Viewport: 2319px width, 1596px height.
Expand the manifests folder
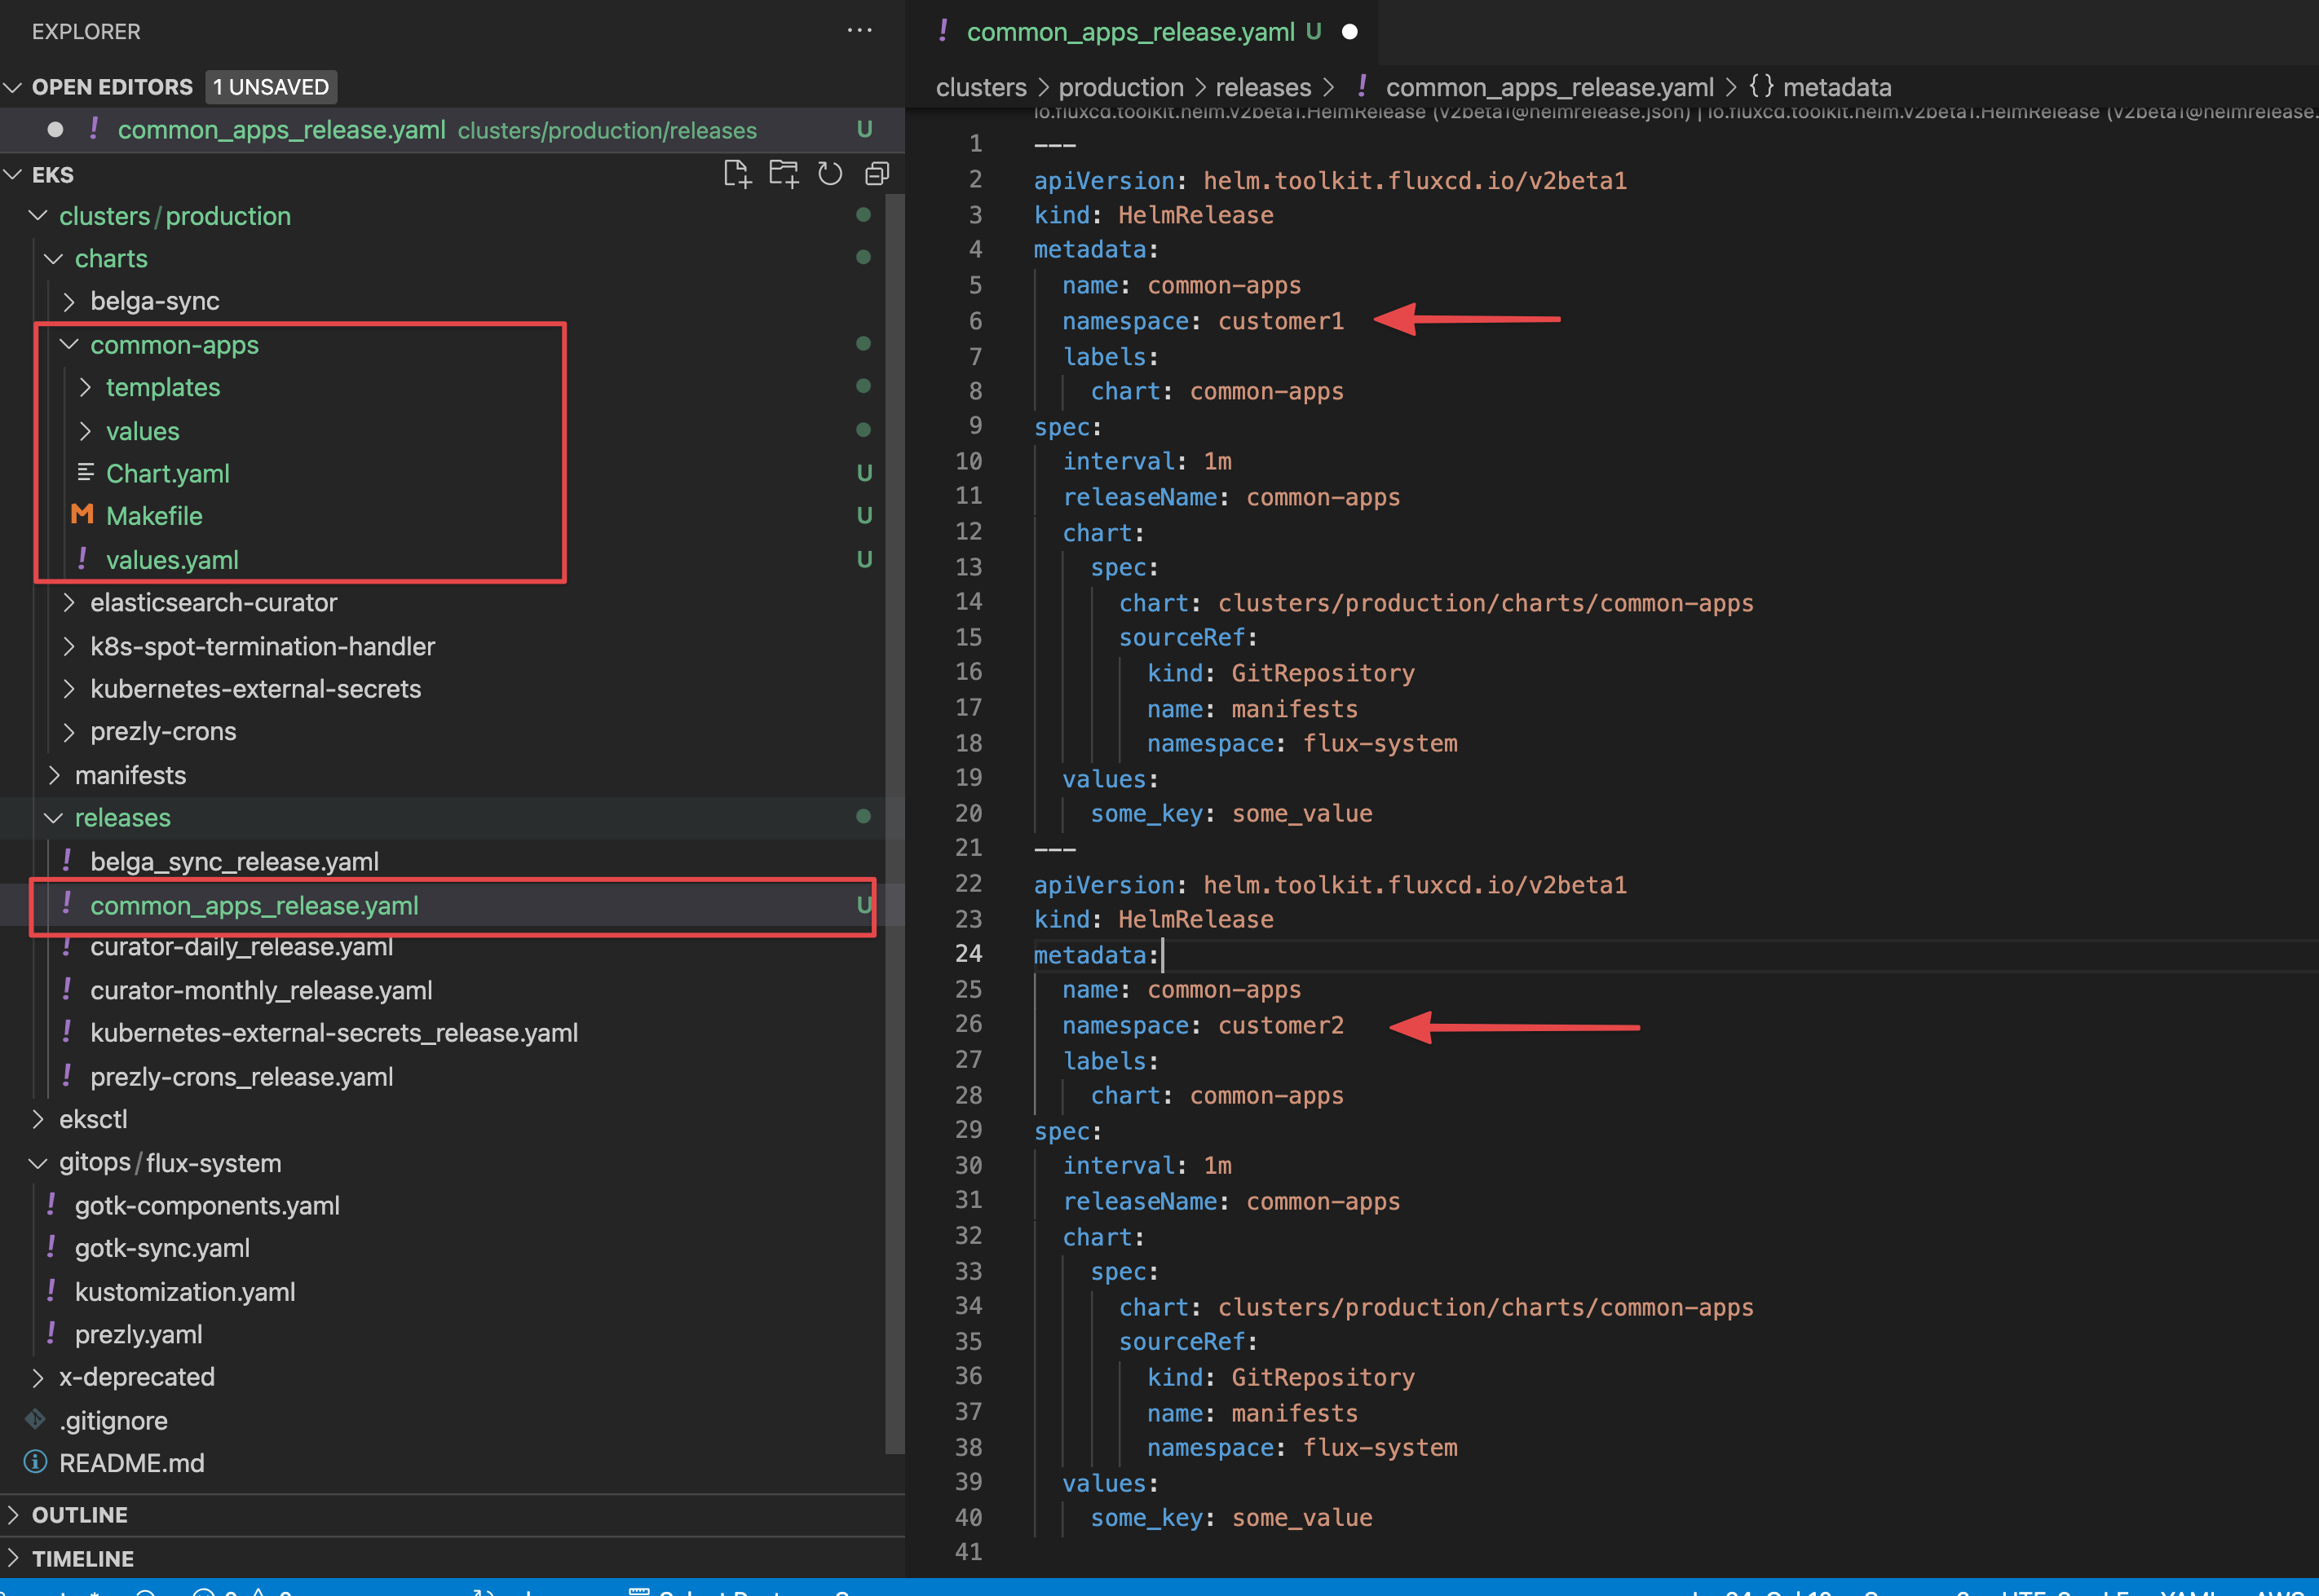[x=130, y=775]
